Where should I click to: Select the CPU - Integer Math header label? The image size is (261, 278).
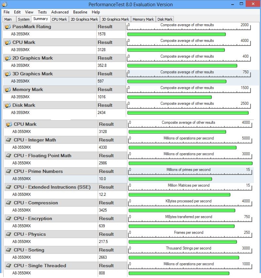(x=35, y=140)
